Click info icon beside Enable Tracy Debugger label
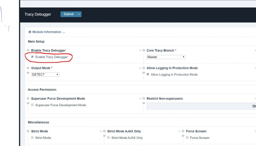This screenshot has width=256, height=146. tap(28, 51)
